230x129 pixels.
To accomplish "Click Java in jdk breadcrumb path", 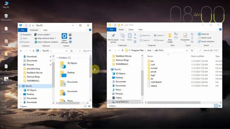I will point(149,51).
